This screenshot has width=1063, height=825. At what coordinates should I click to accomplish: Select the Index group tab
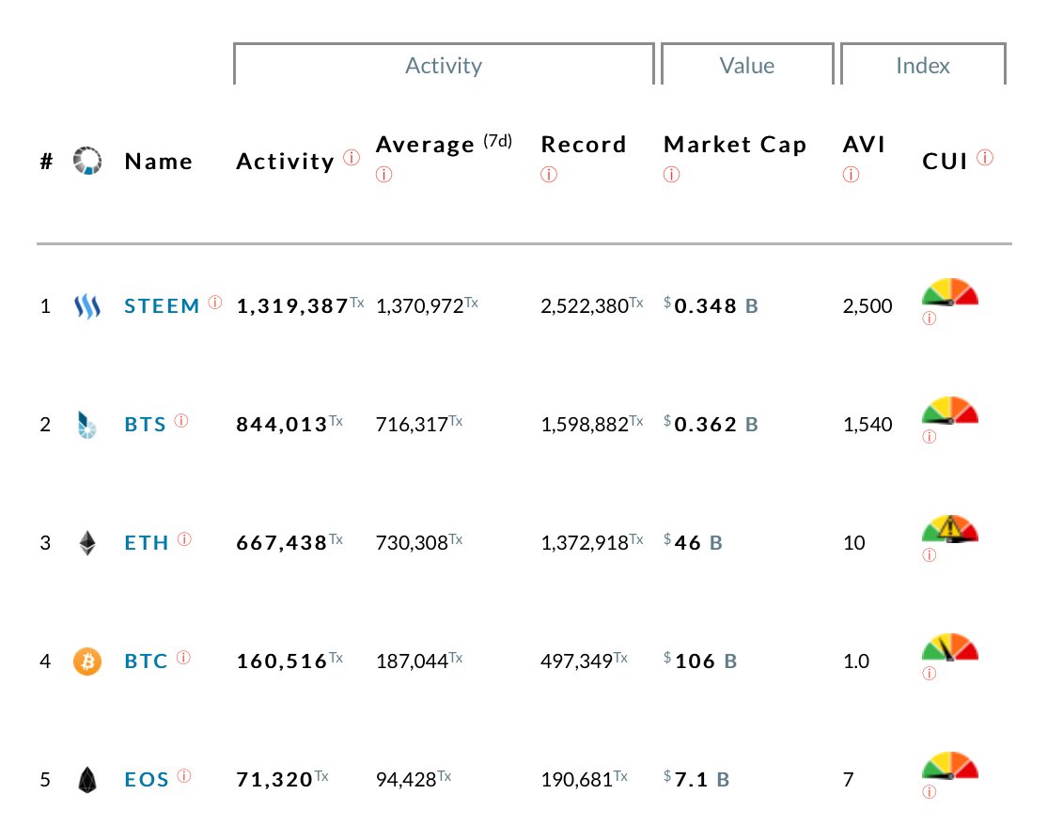point(923,65)
